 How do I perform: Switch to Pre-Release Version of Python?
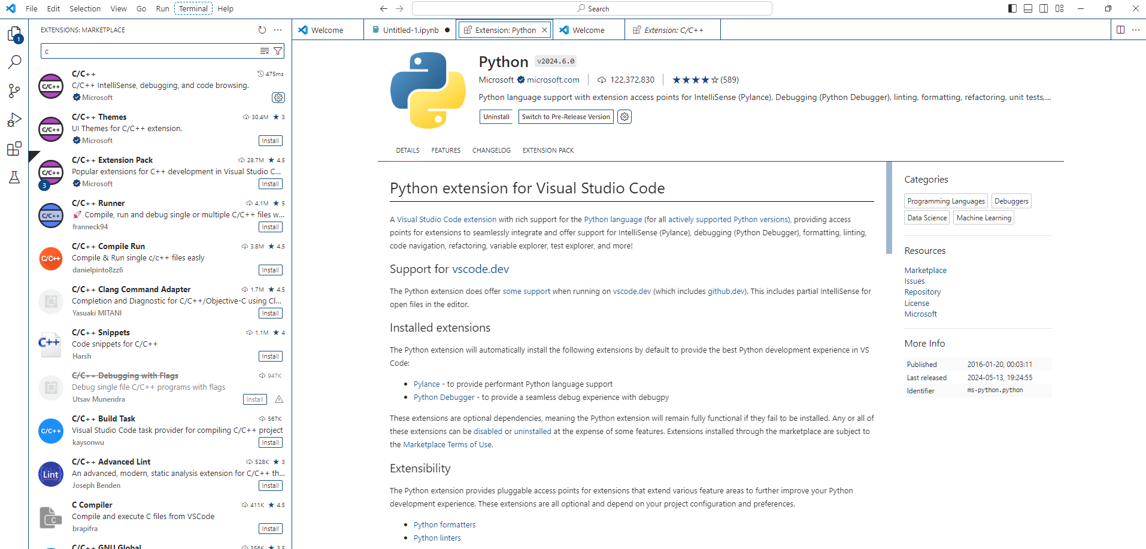(566, 117)
